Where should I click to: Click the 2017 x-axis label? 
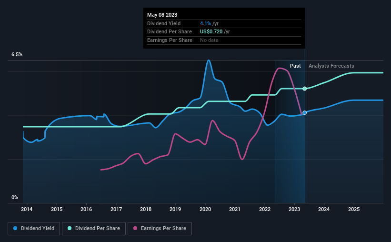tap(116, 209)
